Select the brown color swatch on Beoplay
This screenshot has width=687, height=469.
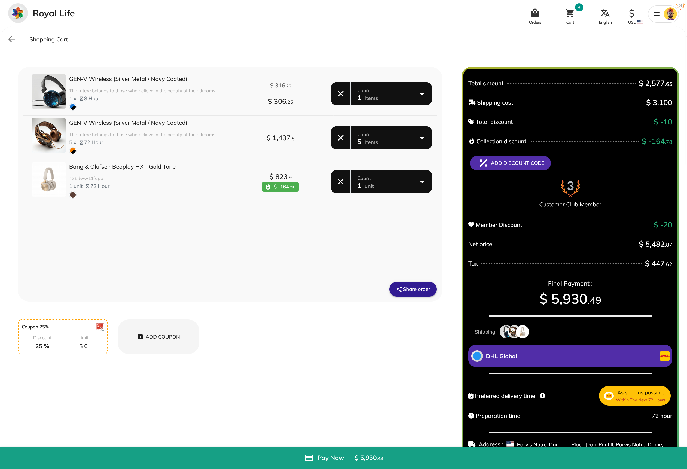[73, 195]
